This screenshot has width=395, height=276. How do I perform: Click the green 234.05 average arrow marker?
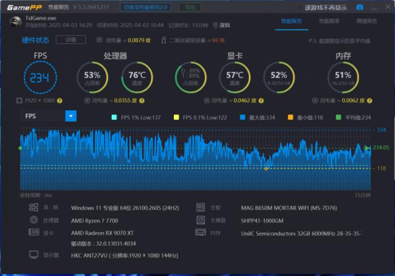click(367, 148)
